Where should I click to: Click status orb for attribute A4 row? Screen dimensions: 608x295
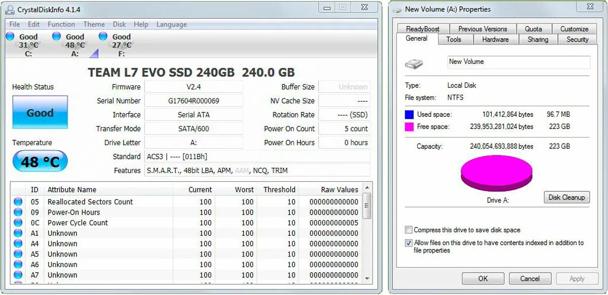point(18,244)
